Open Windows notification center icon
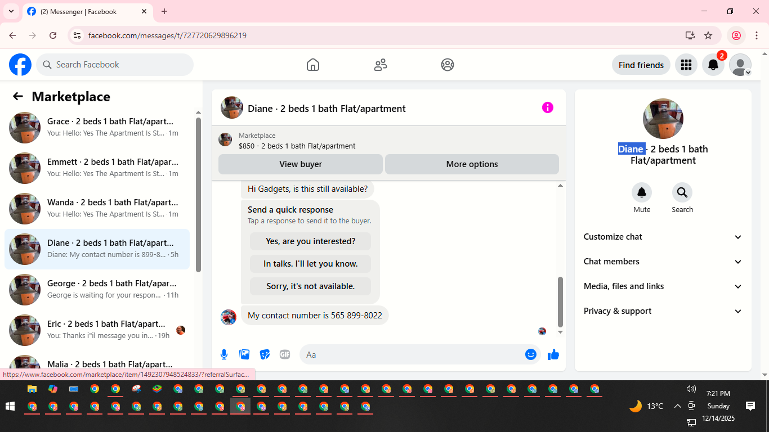This screenshot has height=432, width=769. [x=750, y=406]
